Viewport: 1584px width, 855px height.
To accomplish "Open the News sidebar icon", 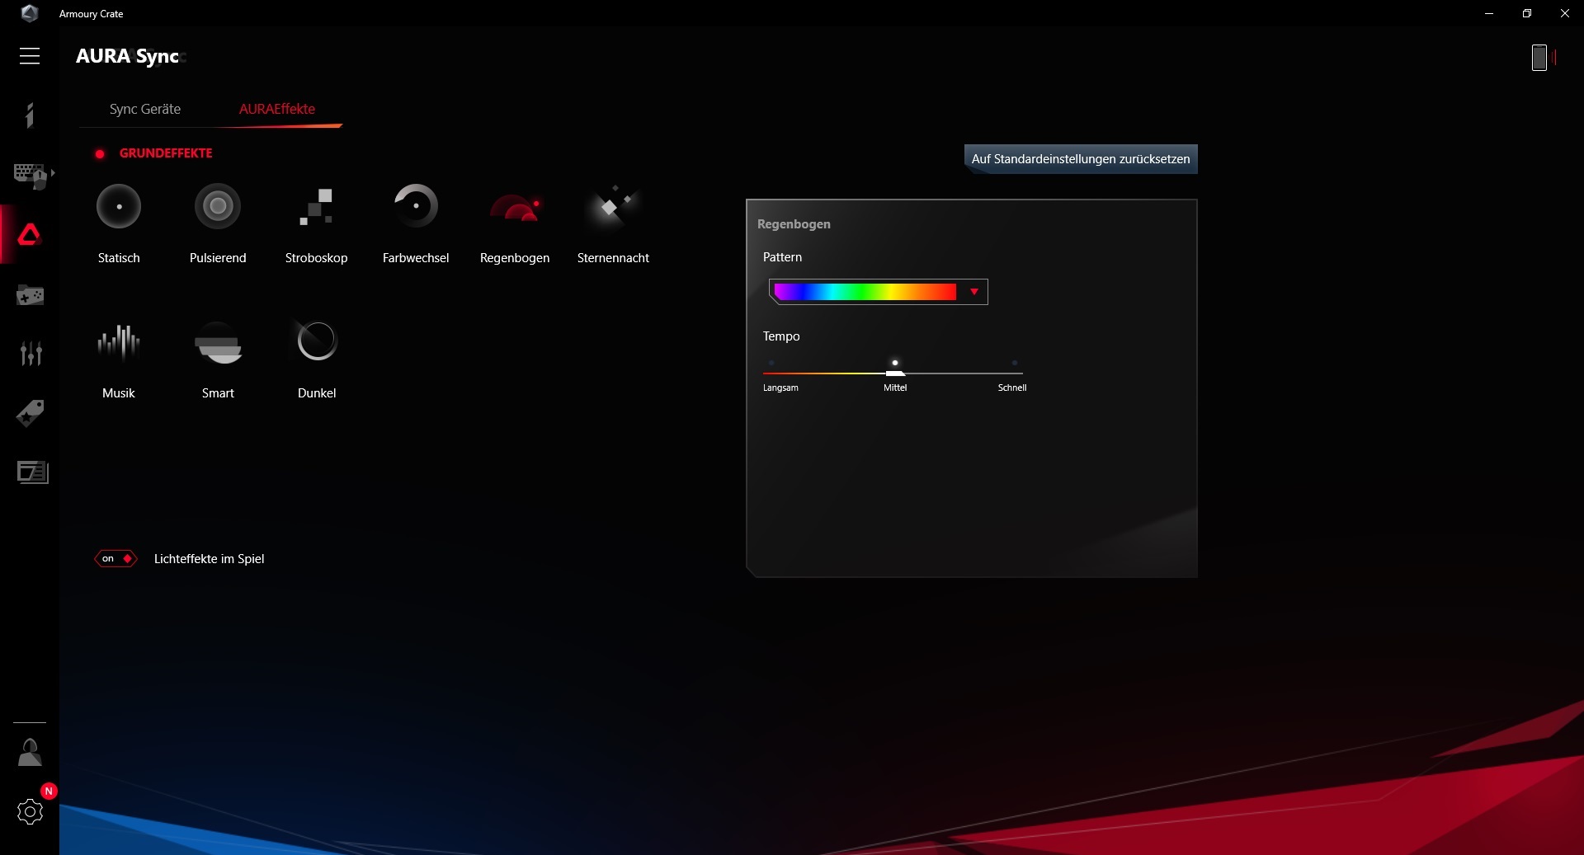I will tap(32, 472).
